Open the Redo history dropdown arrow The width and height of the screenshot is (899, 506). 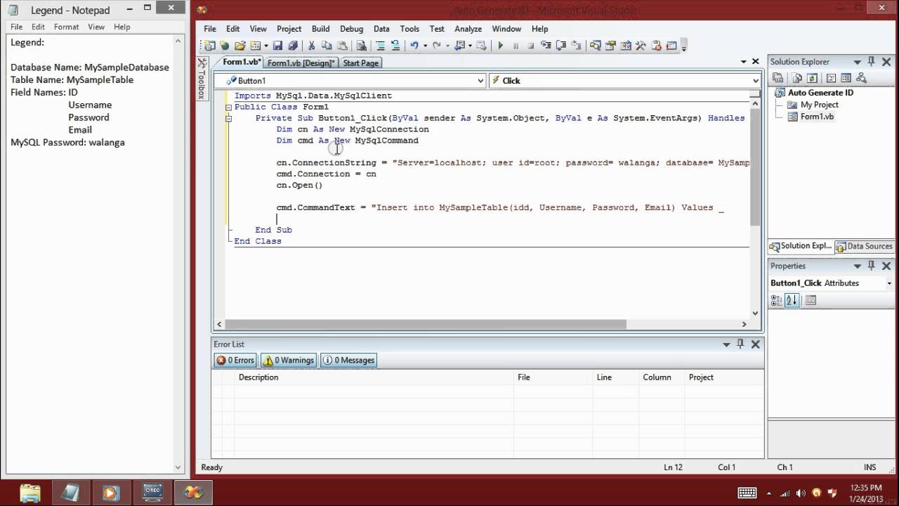click(447, 46)
